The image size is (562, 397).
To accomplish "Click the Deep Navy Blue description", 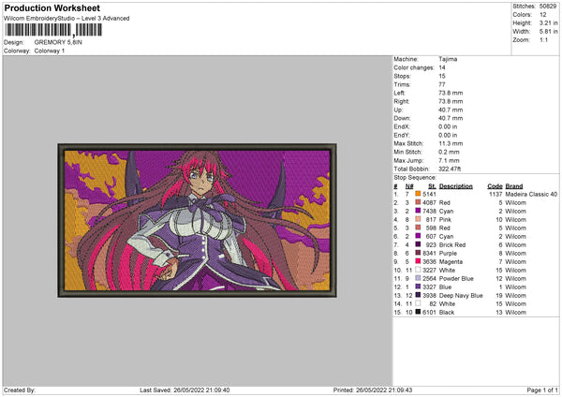I will [x=461, y=295].
